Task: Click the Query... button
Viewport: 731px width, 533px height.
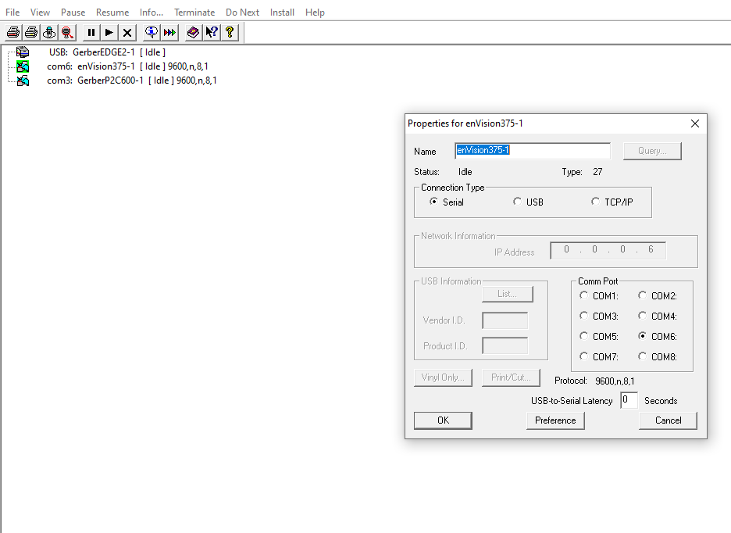Action: pyautogui.click(x=652, y=151)
